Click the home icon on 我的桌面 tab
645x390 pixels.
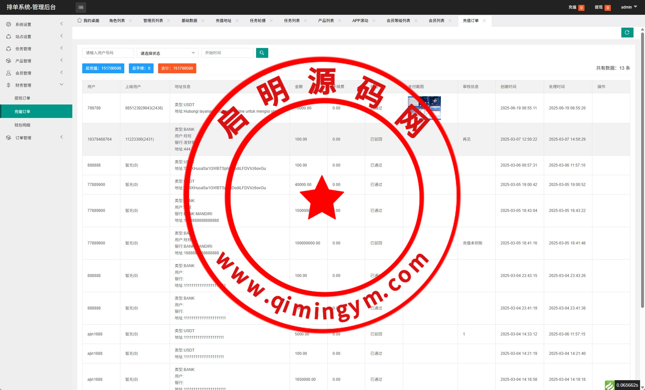click(x=80, y=20)
